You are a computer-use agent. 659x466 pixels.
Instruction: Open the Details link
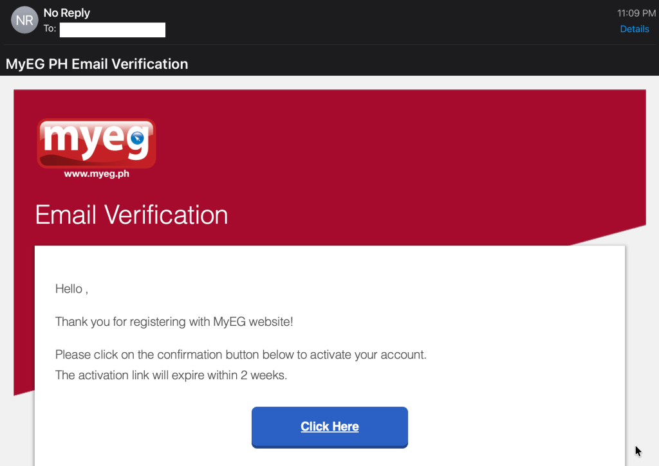[x=634, y=29]
